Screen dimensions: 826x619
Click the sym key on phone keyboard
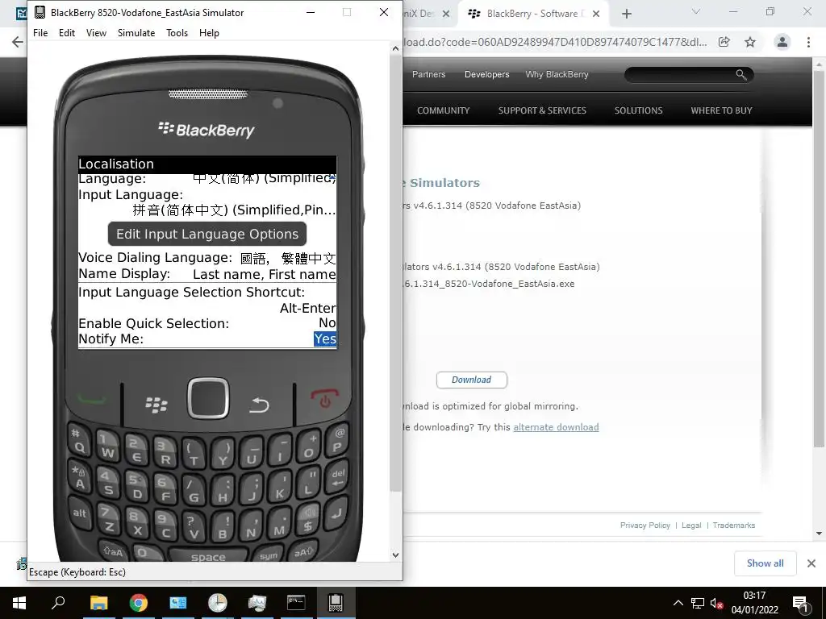point(268,555)
